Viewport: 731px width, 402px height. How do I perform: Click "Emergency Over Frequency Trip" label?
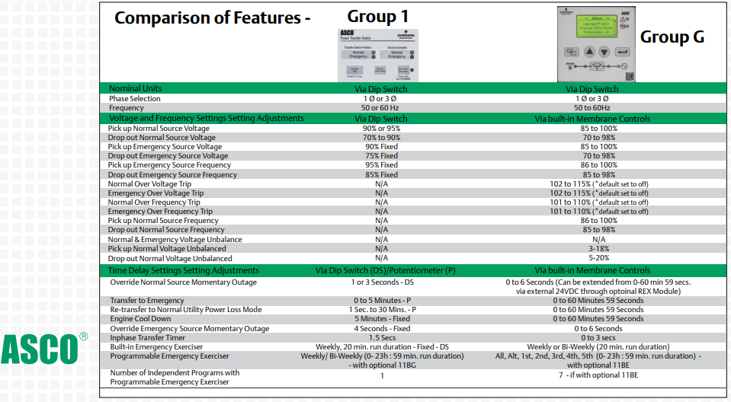coord(160,212)
